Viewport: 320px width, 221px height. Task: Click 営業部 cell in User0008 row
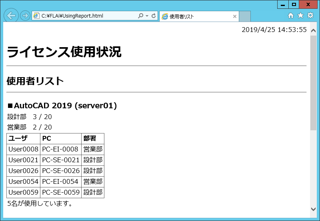coord(93,149)
